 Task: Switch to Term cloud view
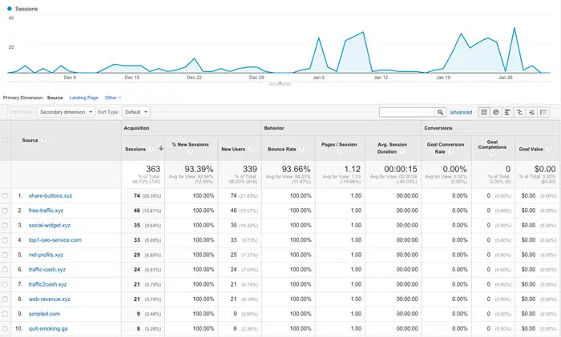pyautogui.click(x=532, y=112)
